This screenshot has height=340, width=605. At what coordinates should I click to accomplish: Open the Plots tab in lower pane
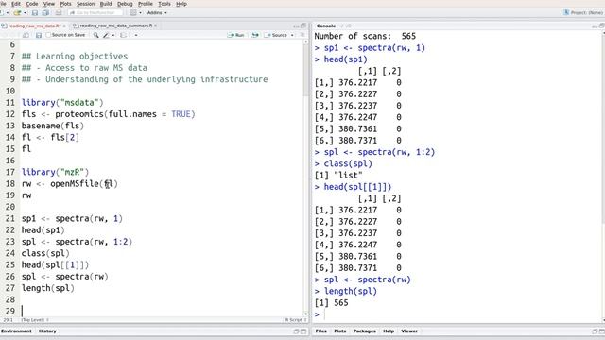coord(340,331)
